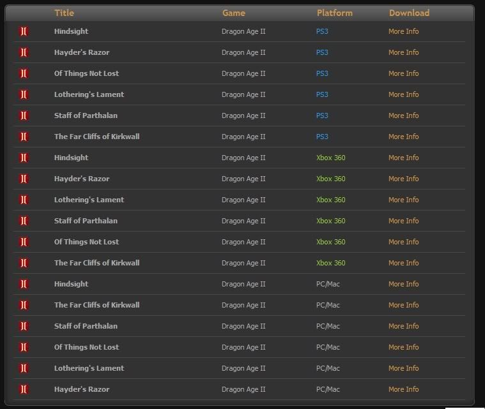
Task: Click PC/Mac text in Hayder's Razor row
Action: point(328,389)
